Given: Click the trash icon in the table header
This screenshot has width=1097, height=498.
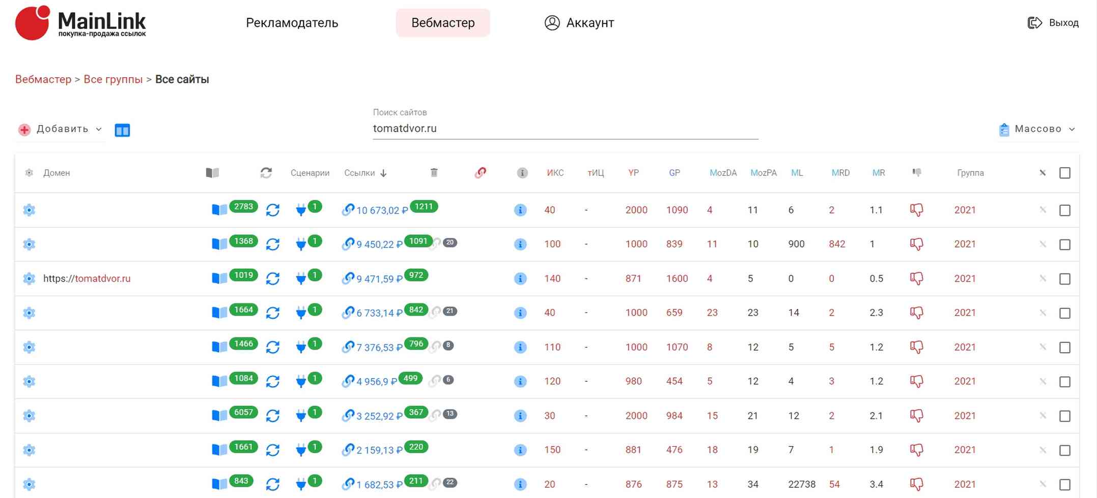Looking at the screenshot, I should (434, 173).
